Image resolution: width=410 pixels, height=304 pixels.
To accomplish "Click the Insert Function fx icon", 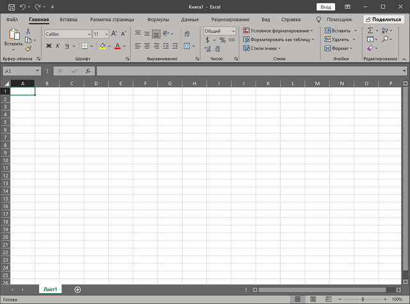I will coord(87,71).
